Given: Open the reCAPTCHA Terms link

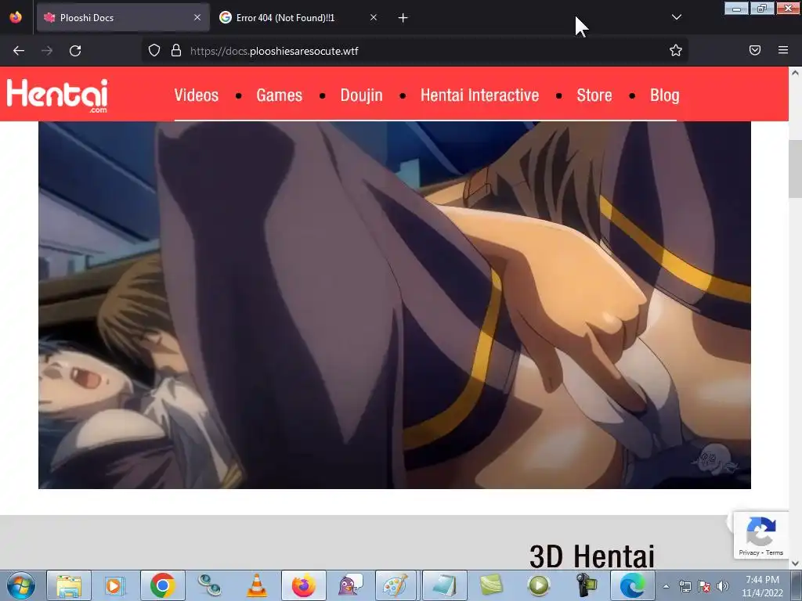Looking at the screenshot, I should click(775, 552).
